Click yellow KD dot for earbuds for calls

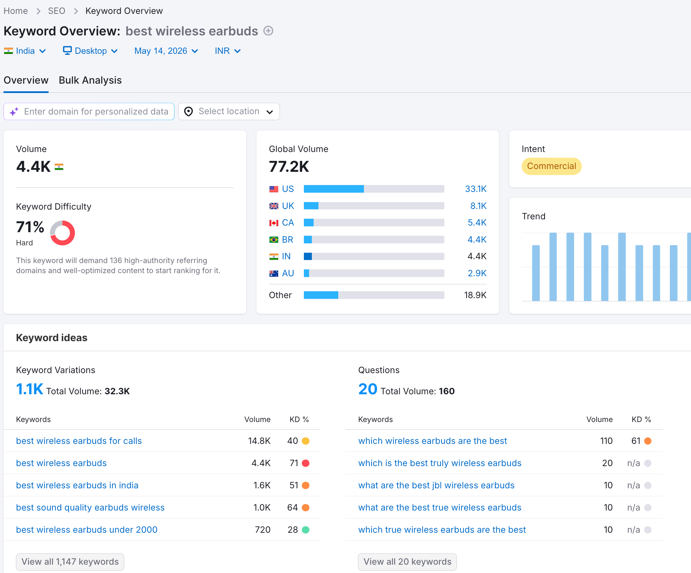tap(306, 441)
